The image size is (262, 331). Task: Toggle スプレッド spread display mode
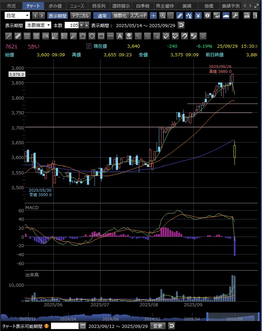click(x=139, y=15)
